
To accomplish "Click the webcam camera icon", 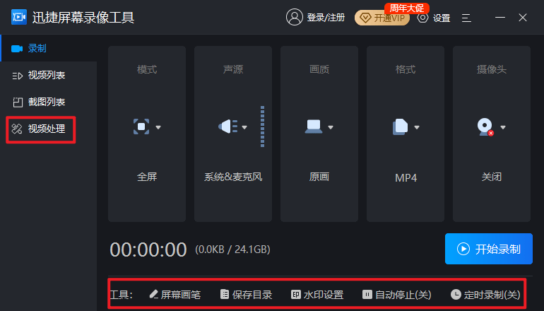I will pyautogui.click(x=485, y=127).
